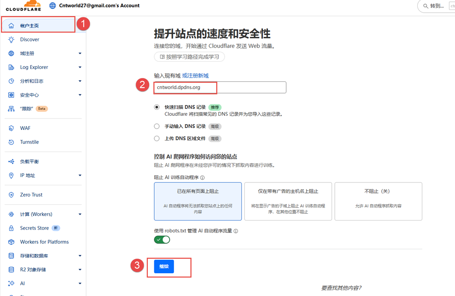Click info icon next to 阻止 AI 训练自动程序
Image resolution: width=455 pixels, height=296 pixels.
pos(202,178)
